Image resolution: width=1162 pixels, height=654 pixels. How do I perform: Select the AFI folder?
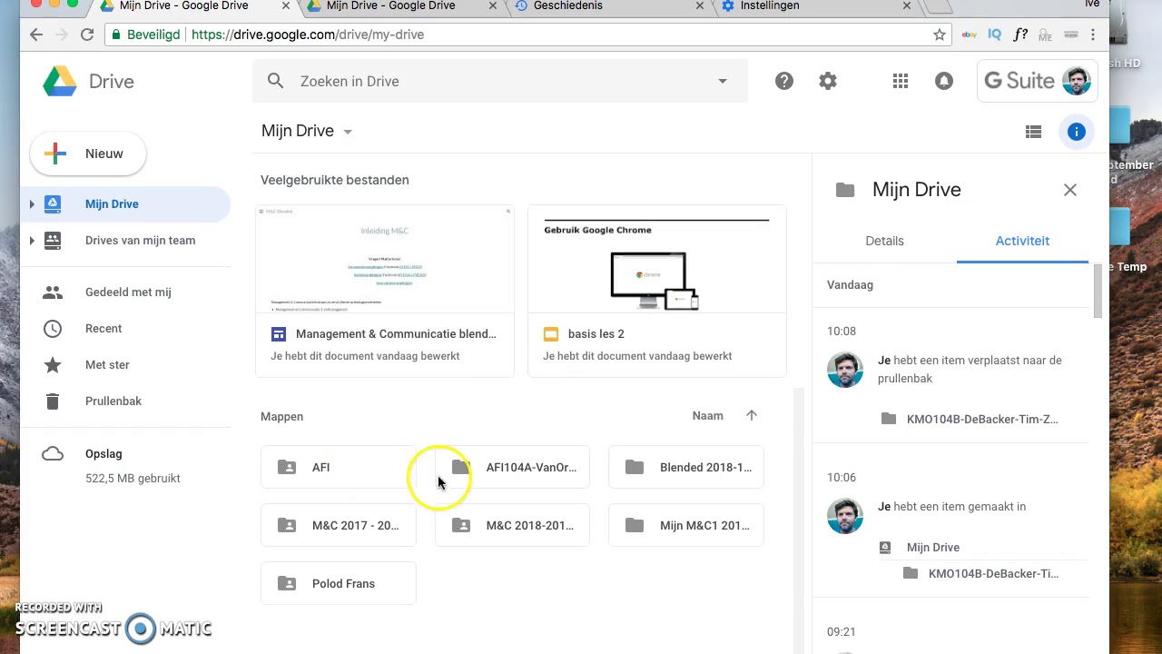coord(339,467)
